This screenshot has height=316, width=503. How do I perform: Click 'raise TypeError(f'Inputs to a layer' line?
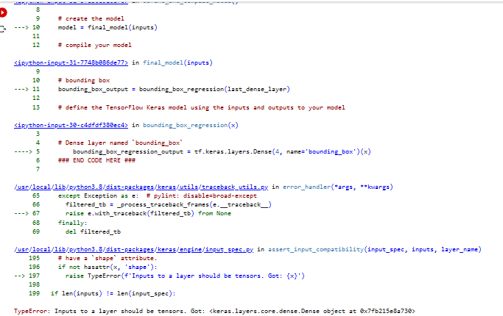[185, 276]
